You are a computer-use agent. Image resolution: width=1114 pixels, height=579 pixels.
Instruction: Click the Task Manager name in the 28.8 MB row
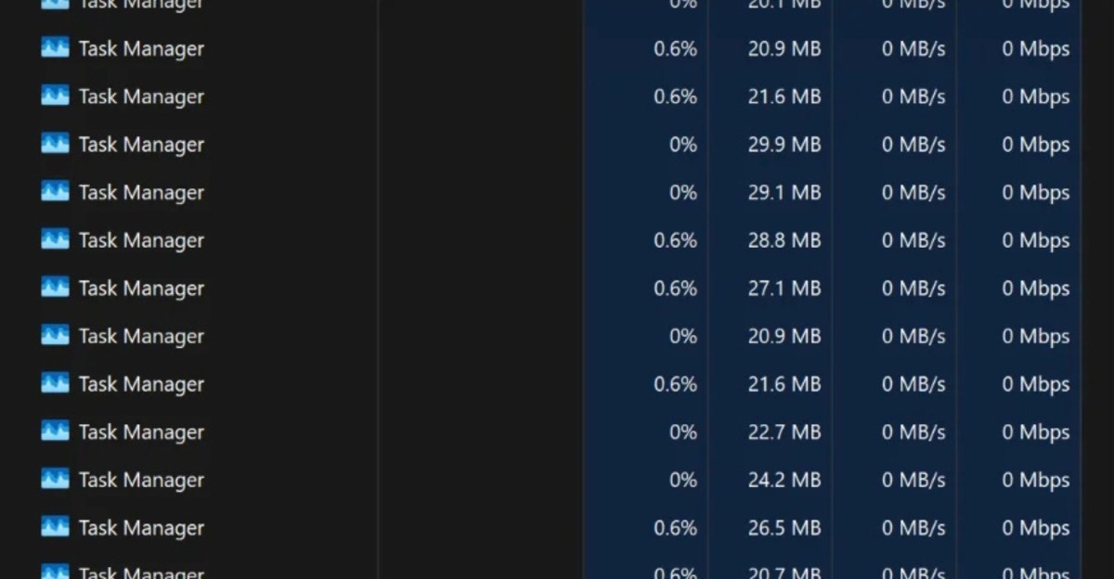pos(141,241)
